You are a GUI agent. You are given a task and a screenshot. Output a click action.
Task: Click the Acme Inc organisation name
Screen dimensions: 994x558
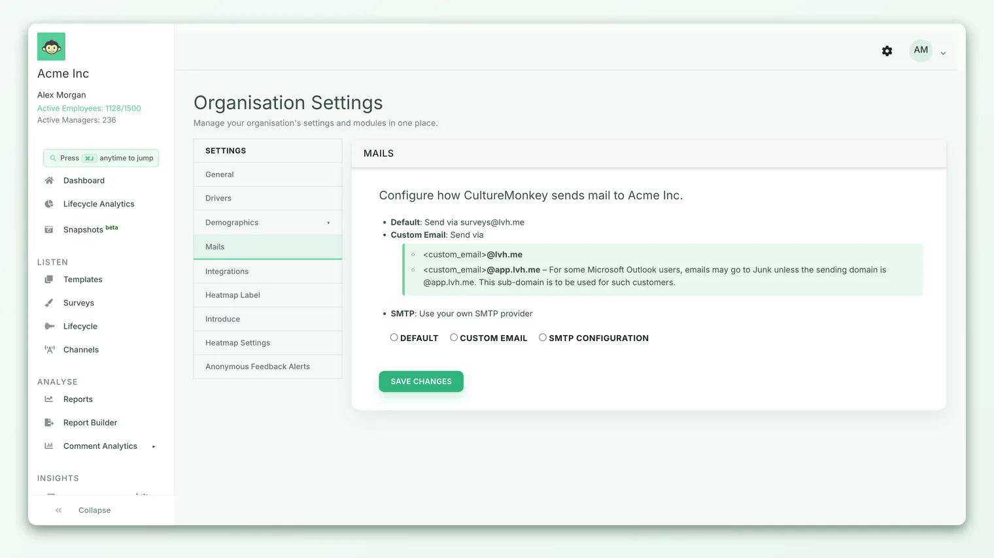[63, 74]
